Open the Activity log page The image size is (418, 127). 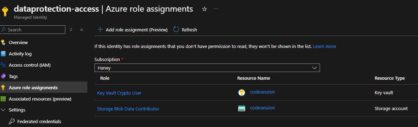[20, 54]
